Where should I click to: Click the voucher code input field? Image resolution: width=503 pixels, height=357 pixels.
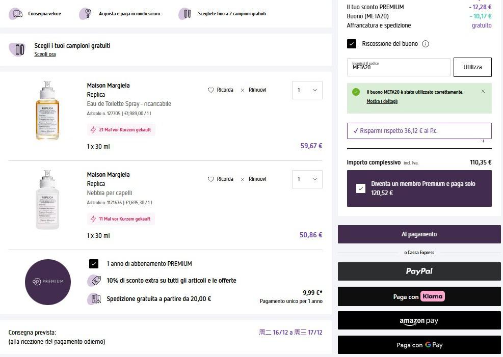tap(399, 67)
